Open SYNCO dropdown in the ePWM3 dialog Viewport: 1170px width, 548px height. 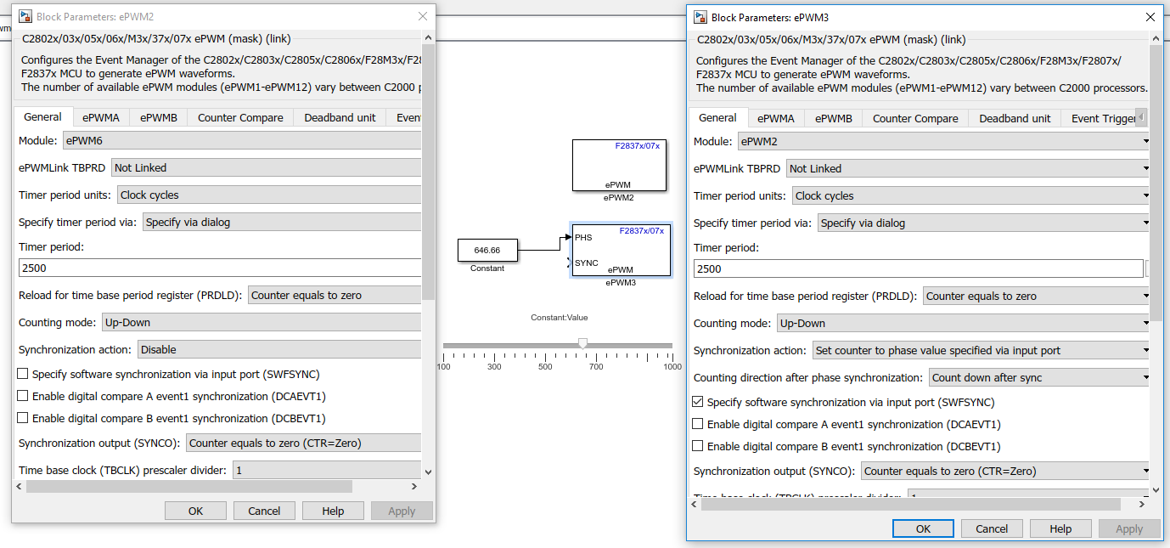1006,471
